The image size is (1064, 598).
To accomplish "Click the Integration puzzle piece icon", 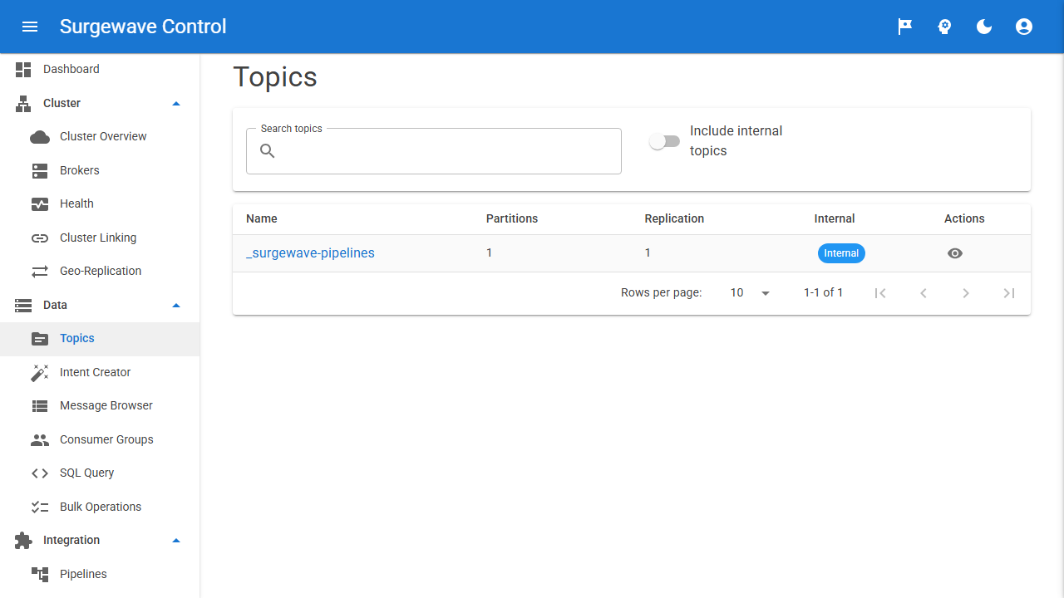I will point(23,541).
